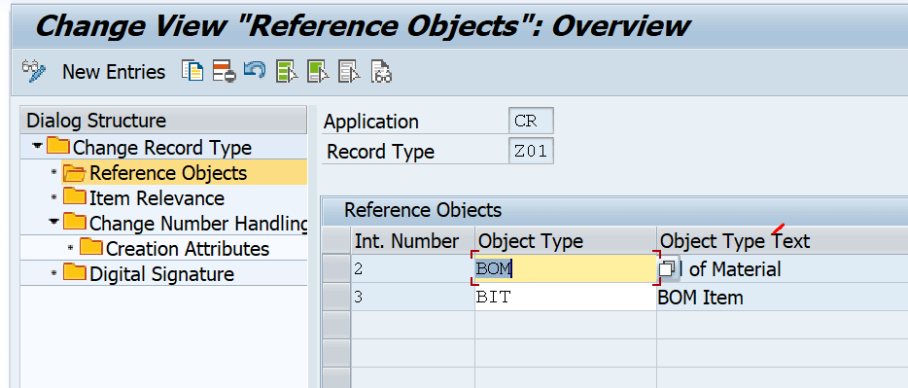This screenshot has width=908, height=388.
Task: Click the Undo Change arrow icon
Action: point(255,71)
